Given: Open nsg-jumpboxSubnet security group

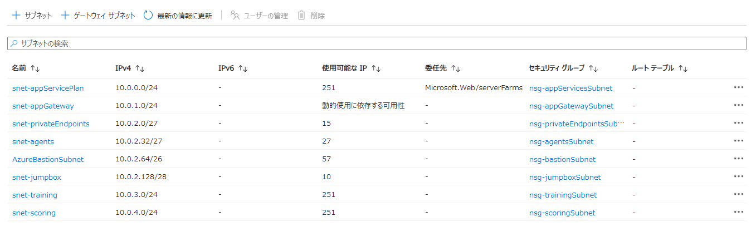Looking at the screenshot, I should click(565, 177).
